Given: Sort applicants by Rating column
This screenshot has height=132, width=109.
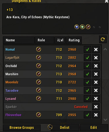Looking at the screenshot, I should tap(74, 40).
